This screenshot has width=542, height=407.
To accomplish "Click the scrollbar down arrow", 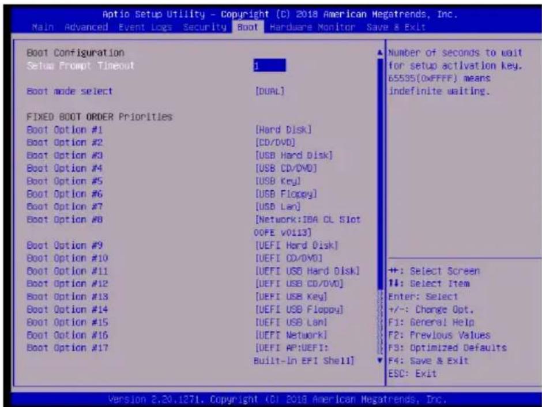I will 380,361.
